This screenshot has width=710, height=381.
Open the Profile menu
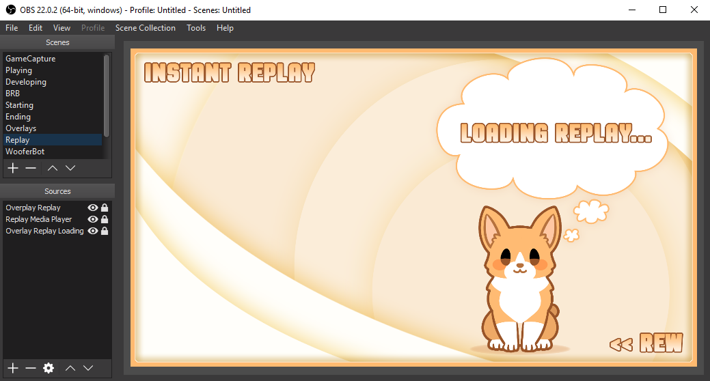[93, 28]
